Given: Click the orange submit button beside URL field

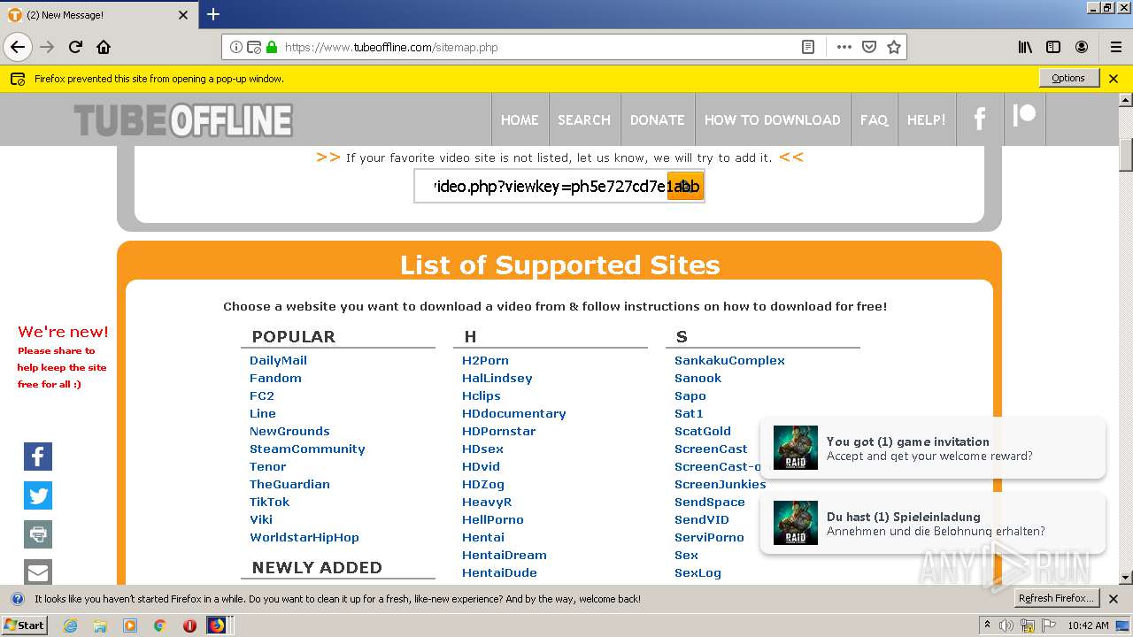Looking at the screenshot, I should tap(685, 186).
